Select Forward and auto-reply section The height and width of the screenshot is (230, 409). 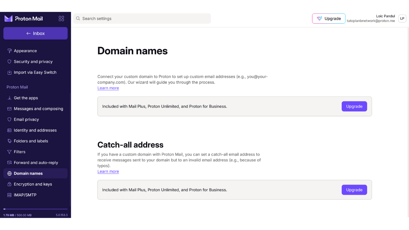coord(36,163)
